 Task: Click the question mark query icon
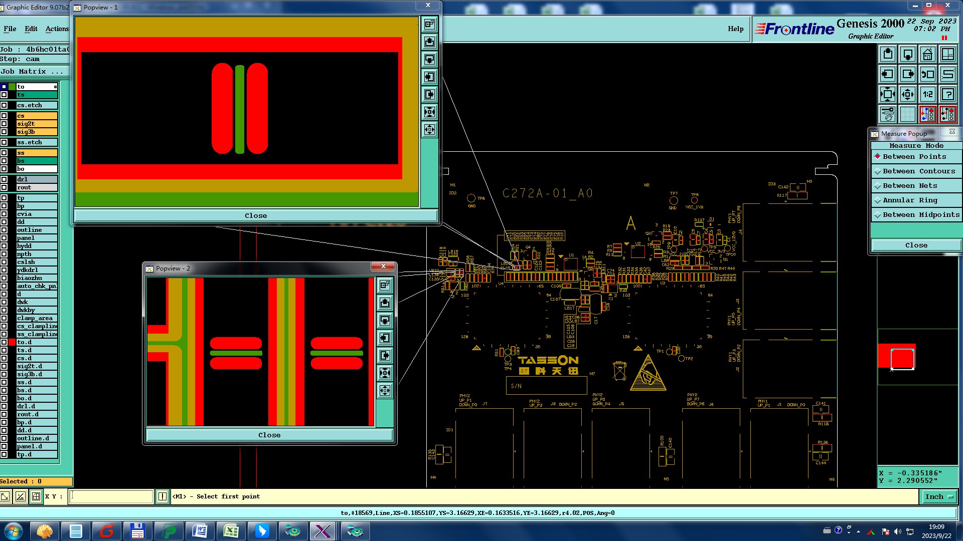[x=947, y=94]
